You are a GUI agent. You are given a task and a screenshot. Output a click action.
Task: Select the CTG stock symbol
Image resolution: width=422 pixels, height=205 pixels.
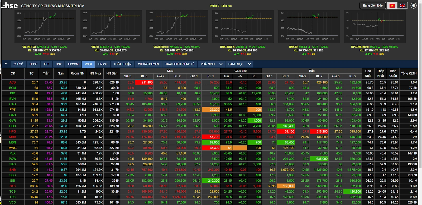(x=13, y=104)
